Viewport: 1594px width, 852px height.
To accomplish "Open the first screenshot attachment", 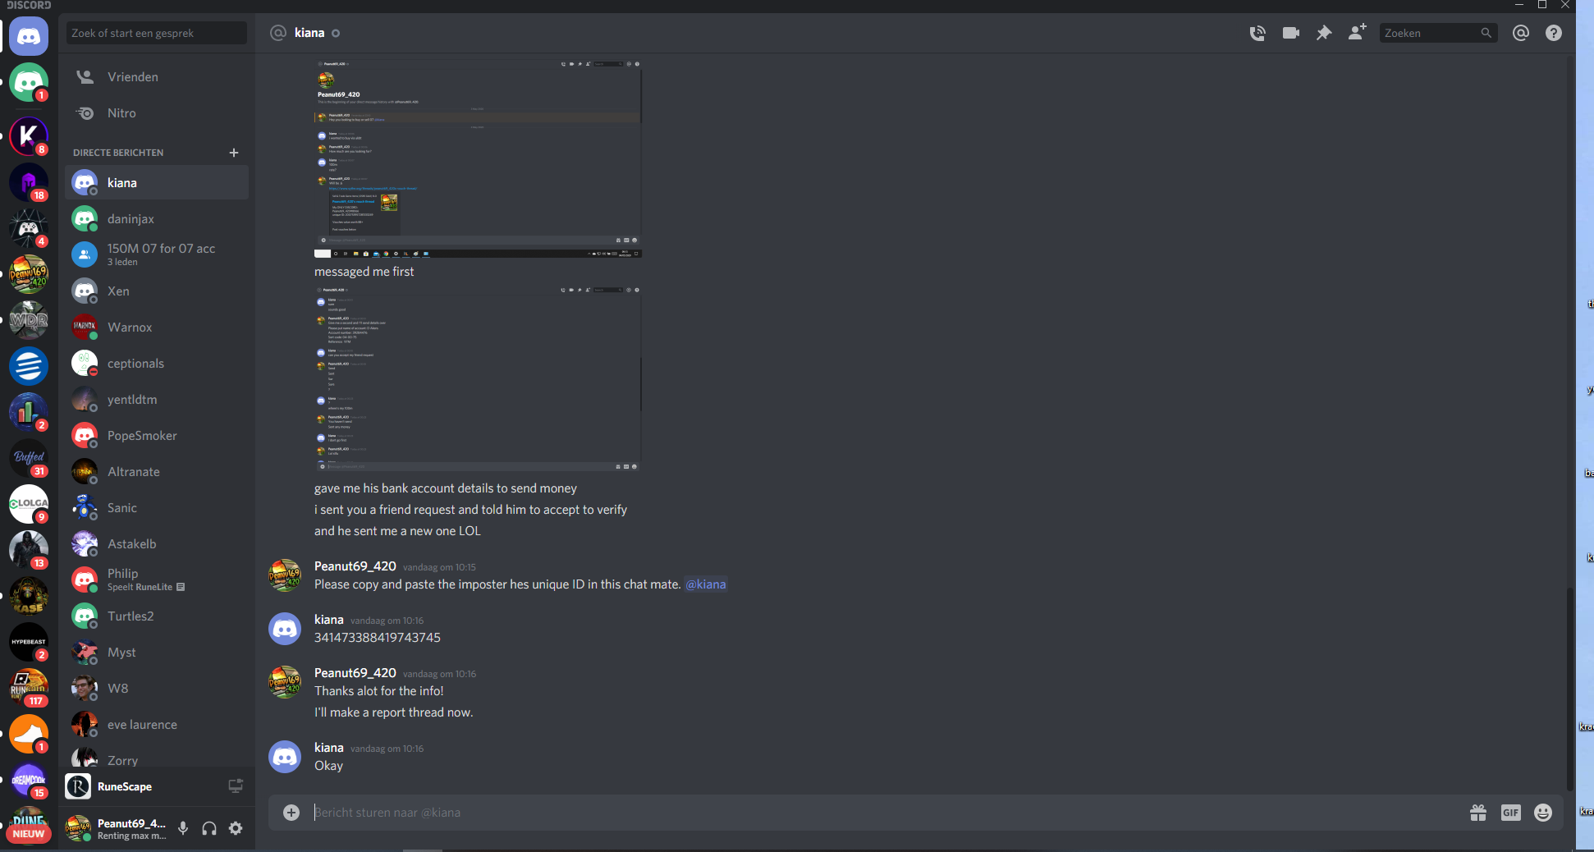I will coord(478,158).
